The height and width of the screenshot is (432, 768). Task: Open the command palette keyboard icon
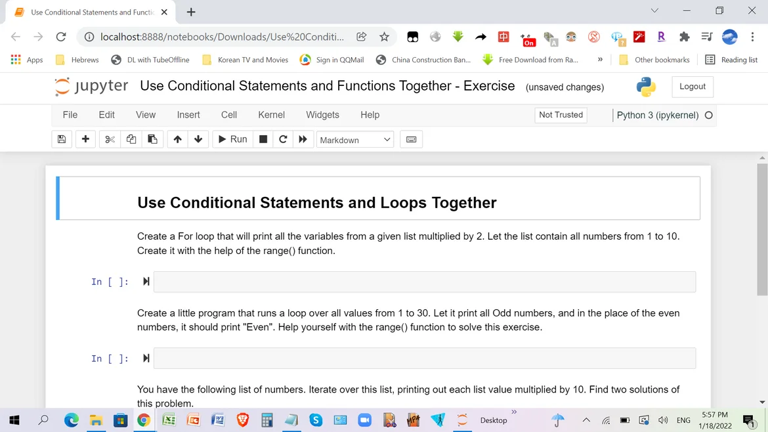pos(412,139)
